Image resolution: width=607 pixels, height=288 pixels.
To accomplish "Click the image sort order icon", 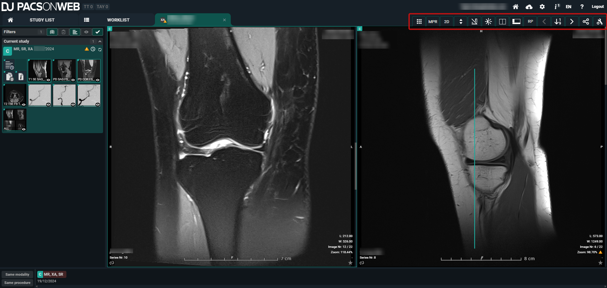I will pos(558,22).
